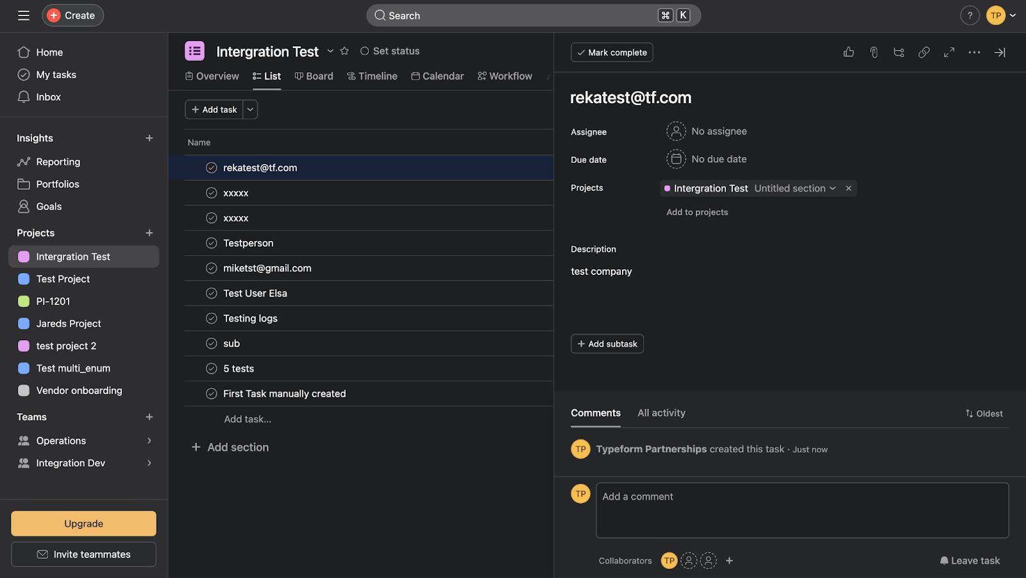This screenshot has width=1026, height=578.
Task: Switch to the Board tab
Action: pos(314,76)
